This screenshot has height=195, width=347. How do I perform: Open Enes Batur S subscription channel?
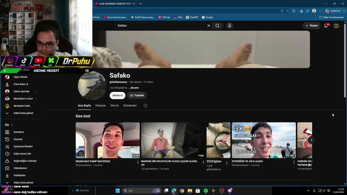click(x=21, y=84)
